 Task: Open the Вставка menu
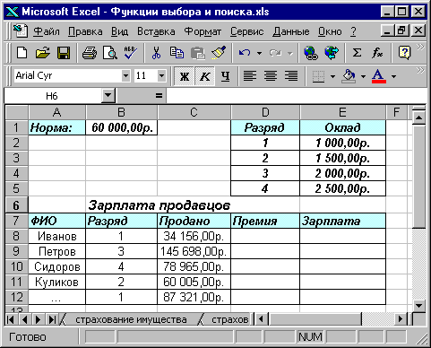(156, 31)
